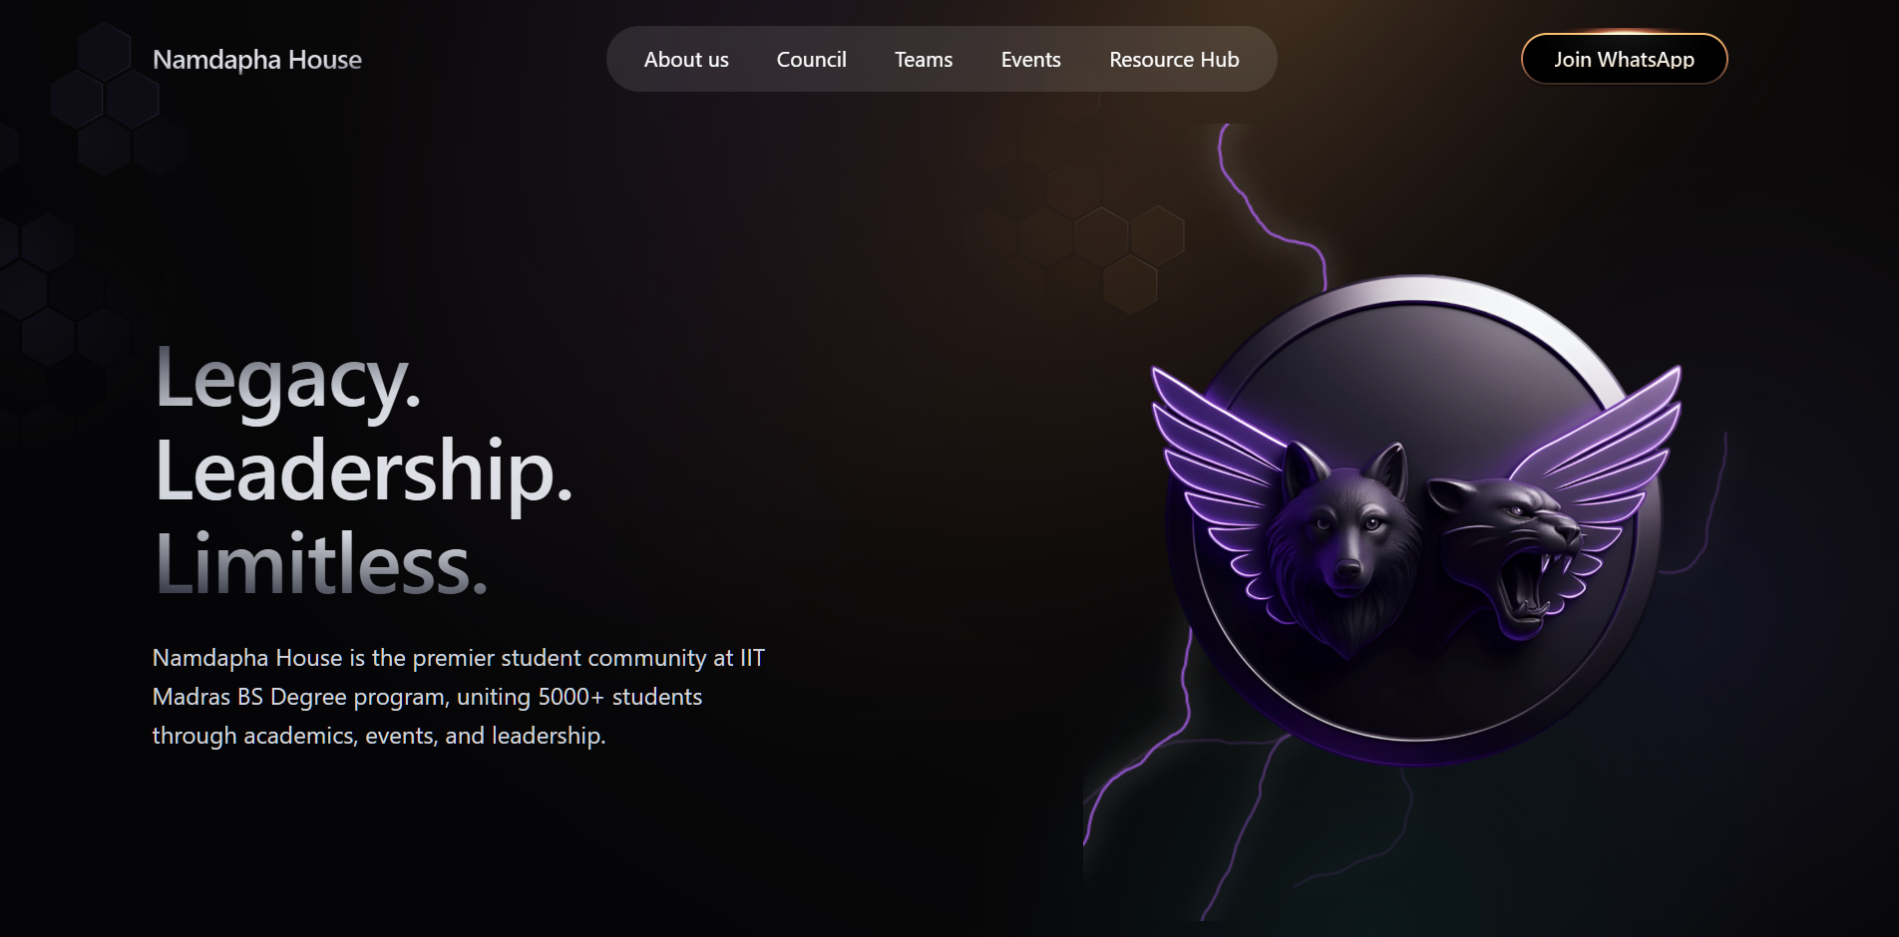Click the hexagon pattern beside the logo

tap(105, 98)
